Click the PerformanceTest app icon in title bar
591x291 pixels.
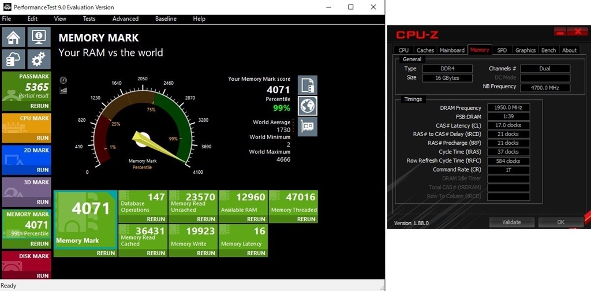(6, 7)
